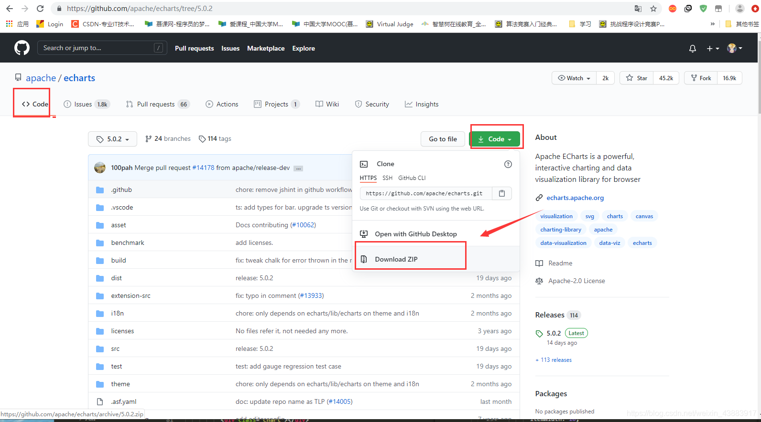Go back with the browser back arrow
Screen dimensions: 761x422
coord(10,9)
